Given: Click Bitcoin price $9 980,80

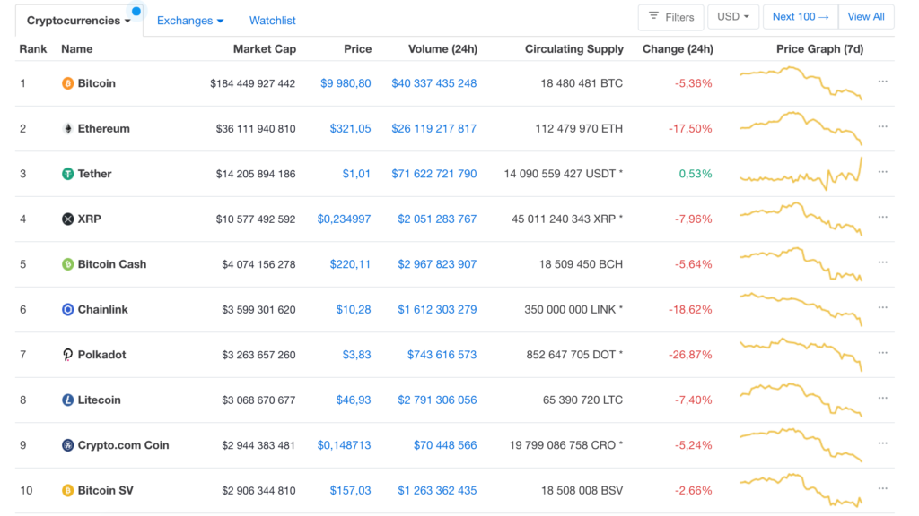Looking at the screenshot, I should point(346,83).
